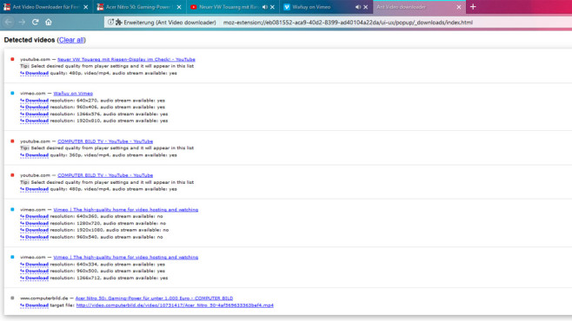Mute the Neuer VW Touareg tab audio
The image size is (572, 321).
point(265,7)
